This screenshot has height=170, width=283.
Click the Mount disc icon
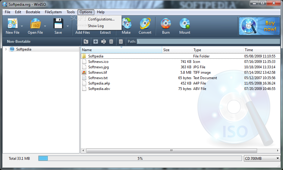tap(185, 23)
